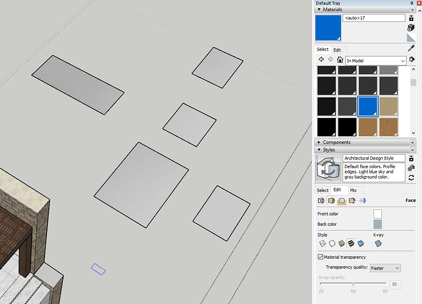Collapse the Styles panel
The height and width of the screenshot is (304, 422).
click(319, 150)
